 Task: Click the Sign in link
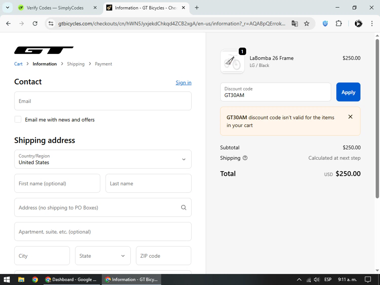183,83
